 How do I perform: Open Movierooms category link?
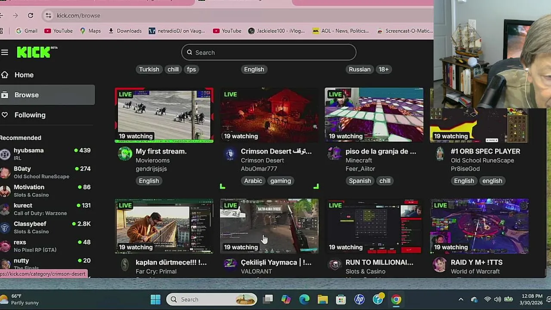(x=152, y=160)
